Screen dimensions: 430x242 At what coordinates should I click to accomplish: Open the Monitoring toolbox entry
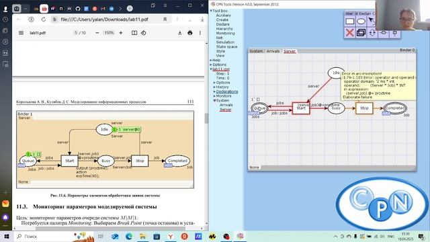coord(225,33)
